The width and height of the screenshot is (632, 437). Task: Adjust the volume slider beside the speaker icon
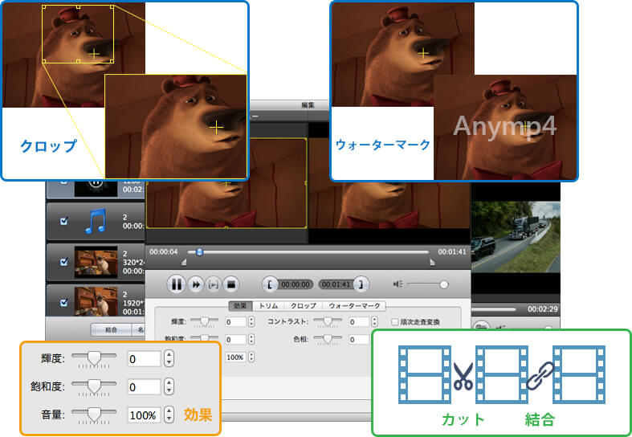pos(427,284)
